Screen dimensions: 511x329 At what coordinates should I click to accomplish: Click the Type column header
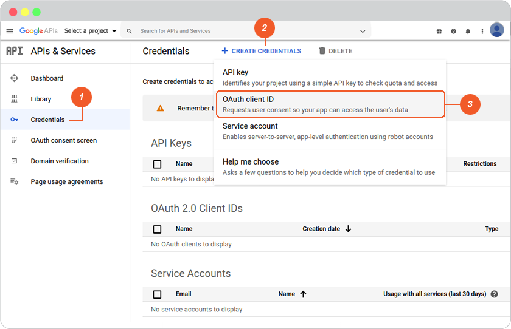[492, 229]
